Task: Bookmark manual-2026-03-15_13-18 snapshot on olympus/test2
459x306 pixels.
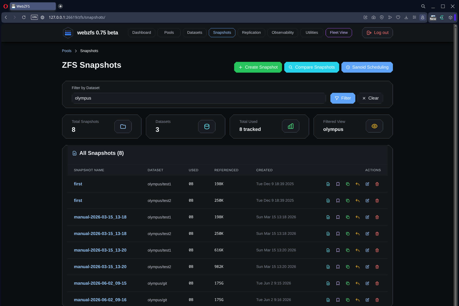Action: (x=338, y=234)
